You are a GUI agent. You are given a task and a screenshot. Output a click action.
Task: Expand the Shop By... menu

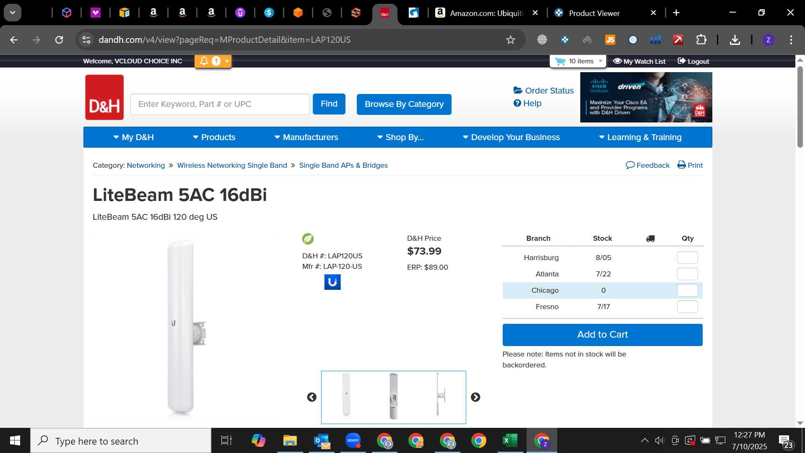pyautogui.click(x=400, y=137)
